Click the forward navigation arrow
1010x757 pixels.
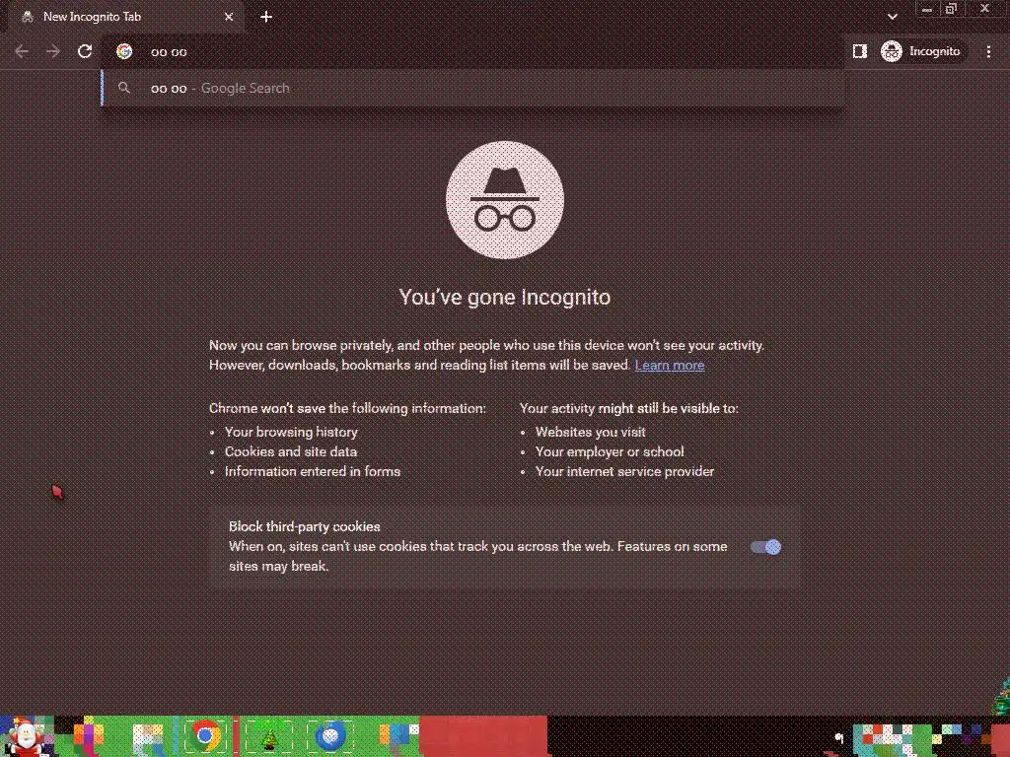pyautogui.click(x=53, y=51)
